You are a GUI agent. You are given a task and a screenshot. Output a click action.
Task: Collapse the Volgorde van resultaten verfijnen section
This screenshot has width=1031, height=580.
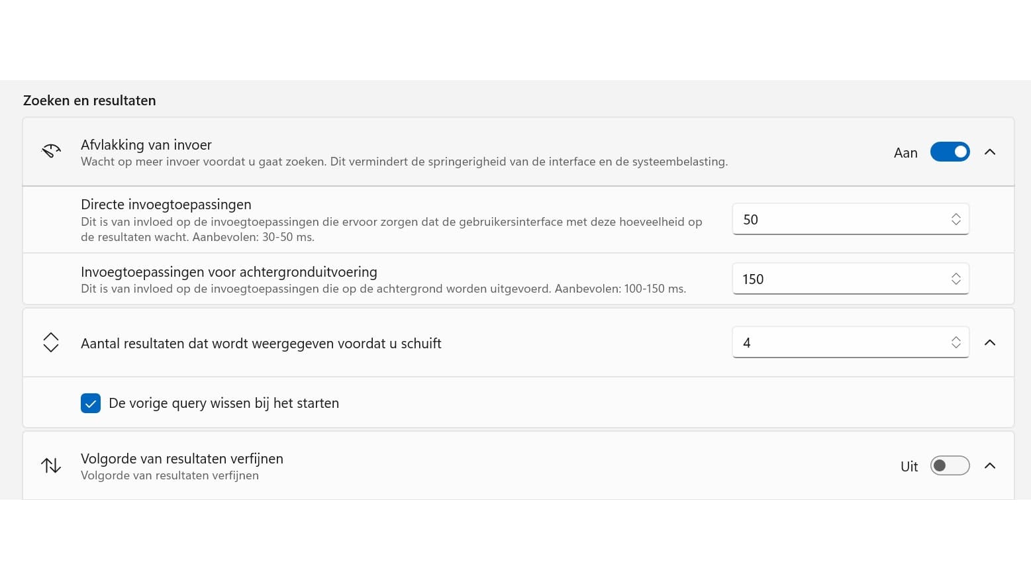pyautogui.click(x=990, y=465)
